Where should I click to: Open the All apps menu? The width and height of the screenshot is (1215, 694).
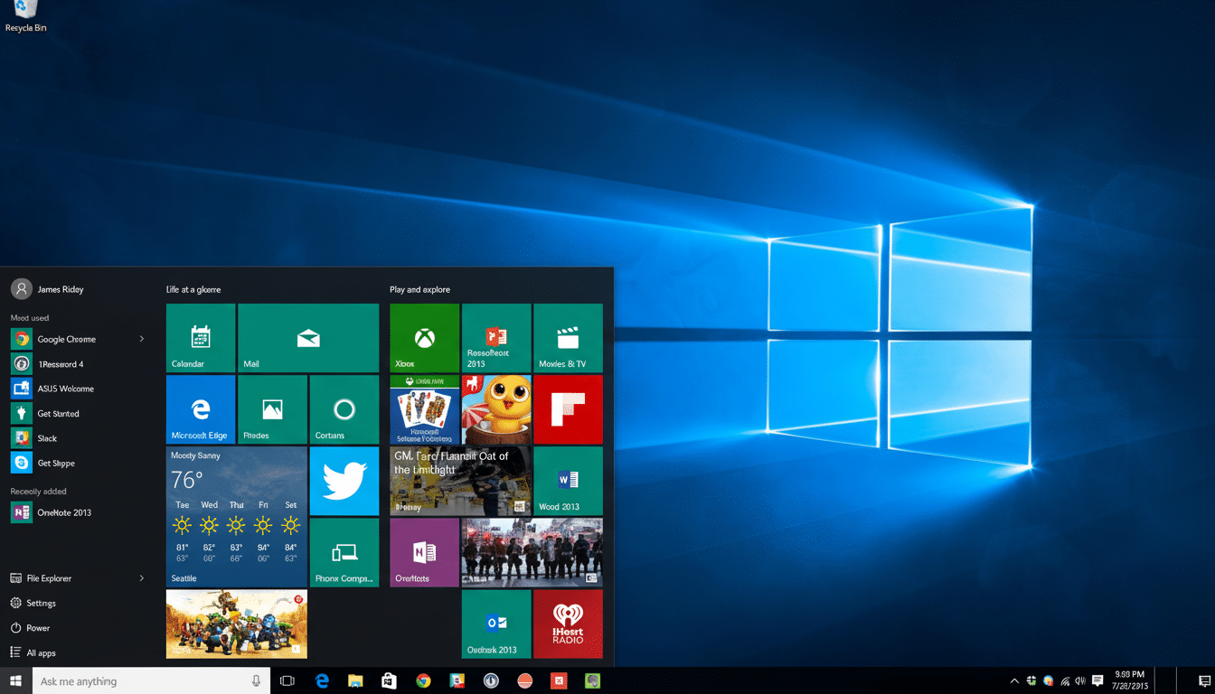point(42,652)
